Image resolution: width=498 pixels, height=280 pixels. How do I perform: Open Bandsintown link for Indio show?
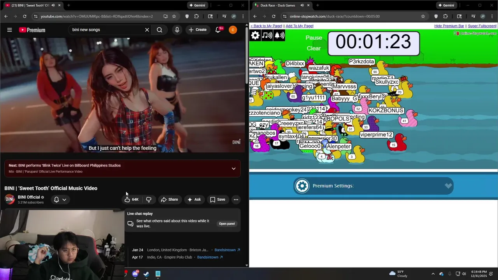point(210,257)
